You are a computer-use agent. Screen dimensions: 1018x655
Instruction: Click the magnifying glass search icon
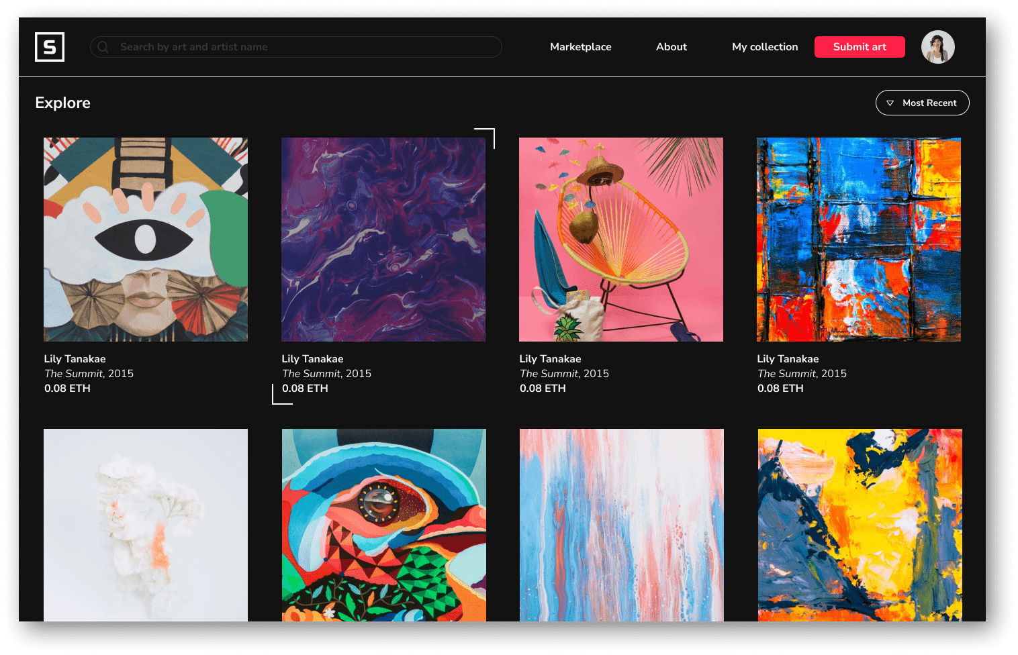pyautogui.click(x=103, y=47)
